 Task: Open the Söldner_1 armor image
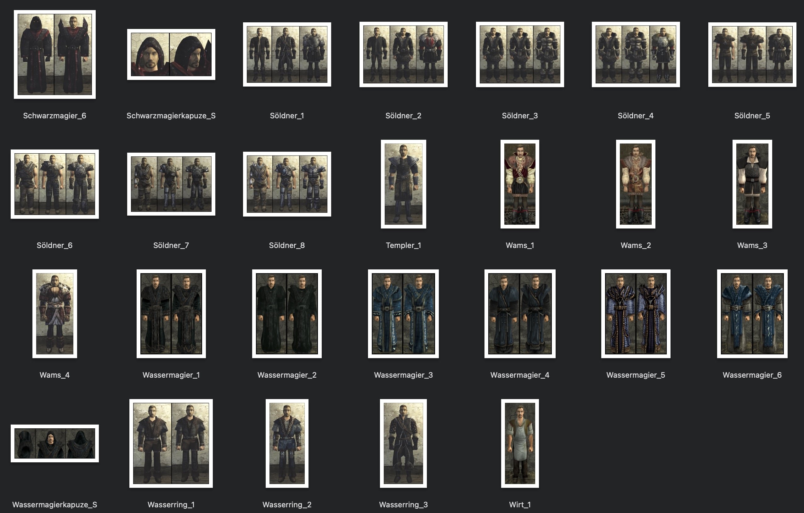click(287, 54)
